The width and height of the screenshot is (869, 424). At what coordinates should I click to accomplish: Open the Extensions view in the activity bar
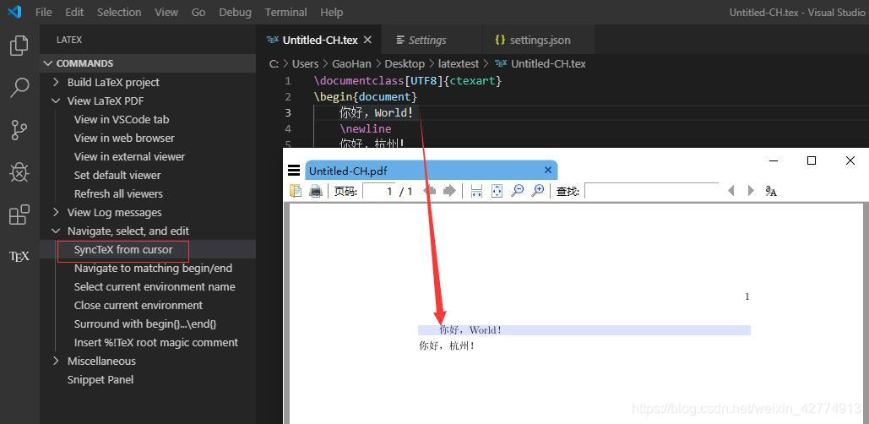(19, 215)
